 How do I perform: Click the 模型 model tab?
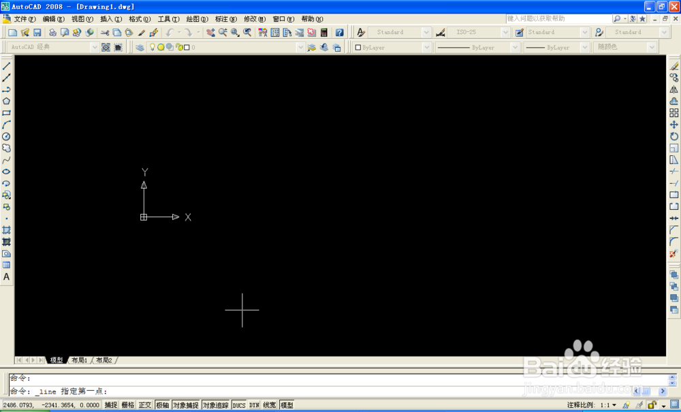coord(57,360)
